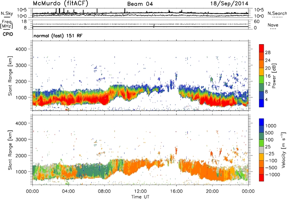Click the 'Power [dB]' colorbar label

click(x=274, y=76)
